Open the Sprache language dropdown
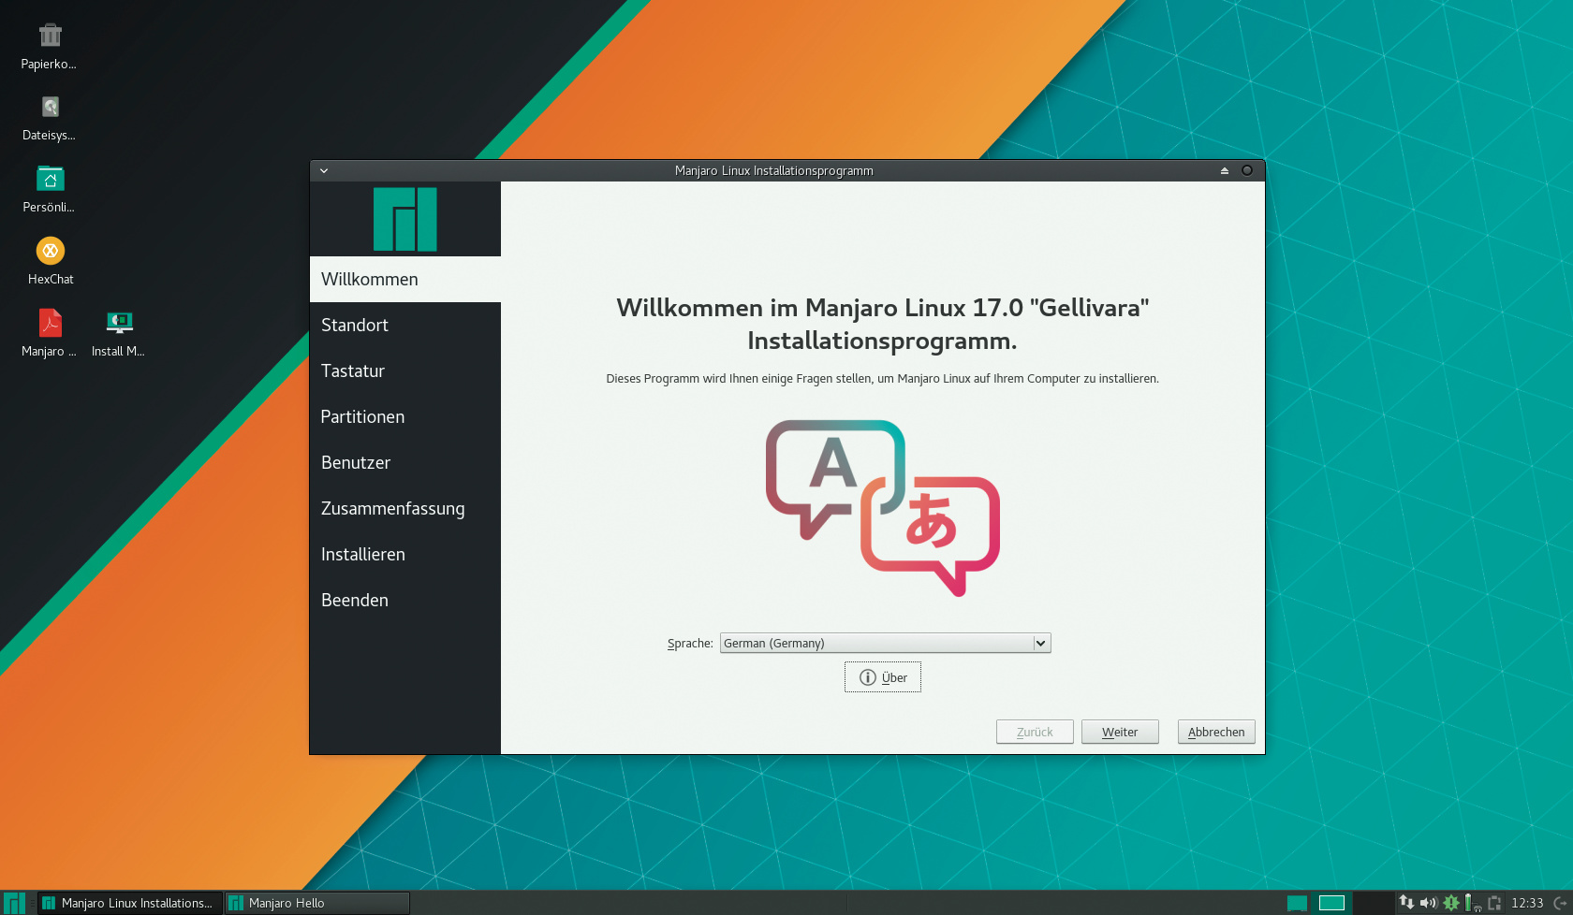The width and height of the screenshot is (1573, 915). click(x=885, y=644)
